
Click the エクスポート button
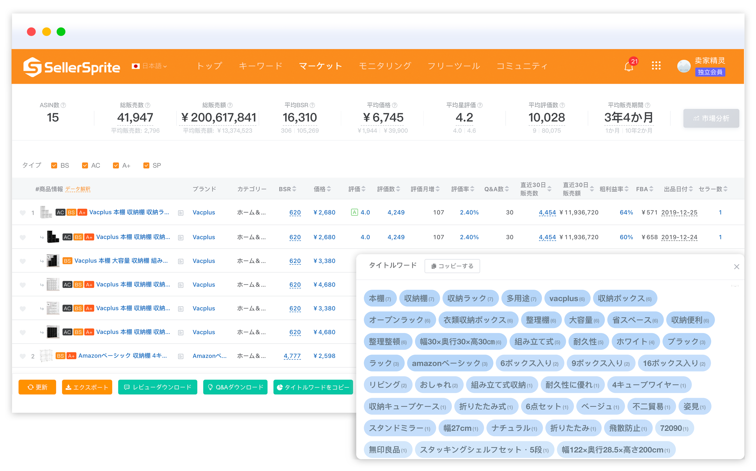[87, 387]
